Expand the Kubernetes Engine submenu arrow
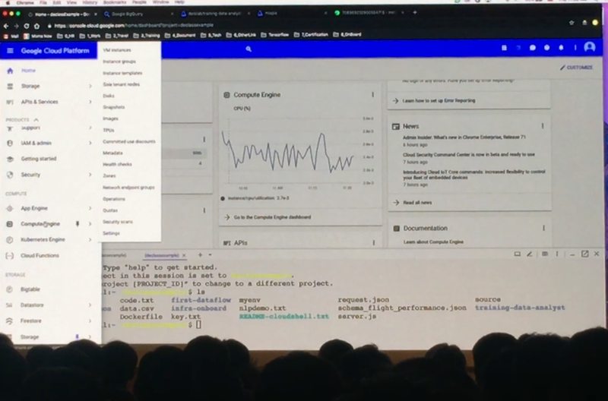Image resolution: width=608 pixels, height=401 pixels. [x=90, y=239]
